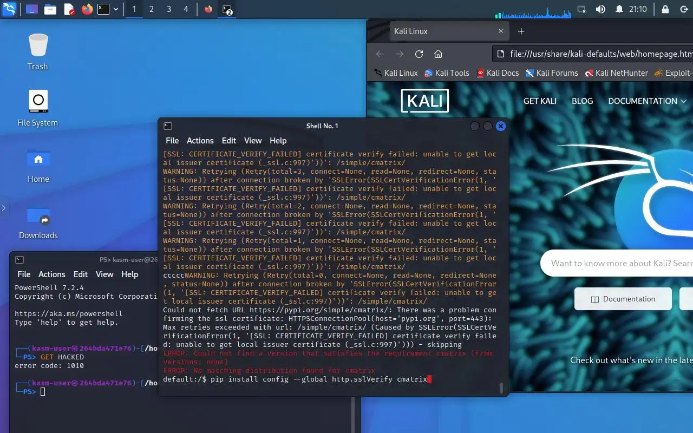Click the pip install command prompt line

pyautogui.click(x=297, y=379)
